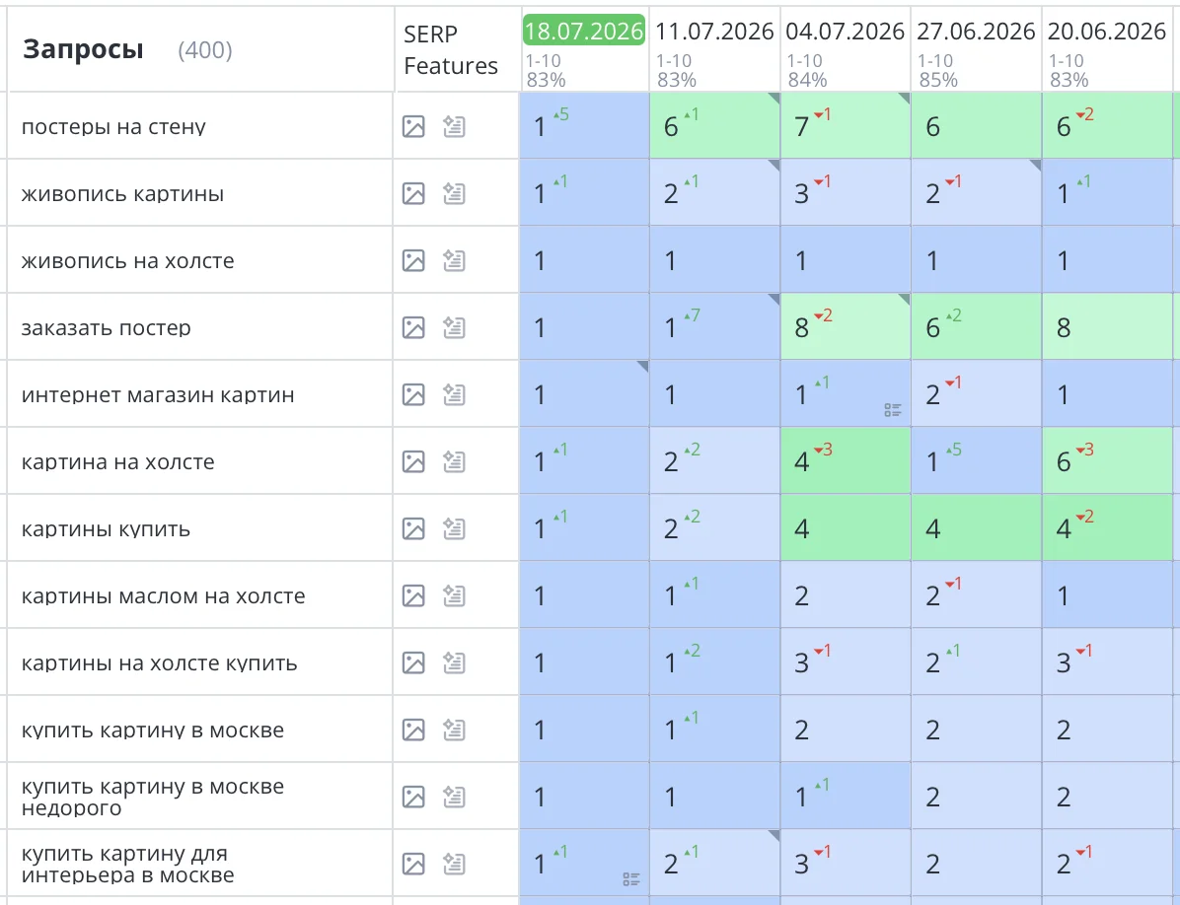Click corner marker in 18.07.2026 интернет магазин картин cell

click(642, 366)
